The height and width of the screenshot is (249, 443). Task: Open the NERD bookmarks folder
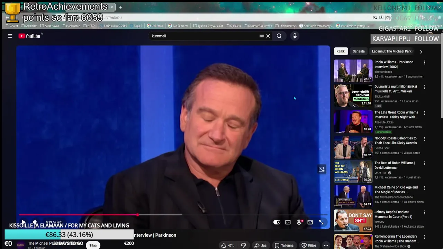pos(89,26)
